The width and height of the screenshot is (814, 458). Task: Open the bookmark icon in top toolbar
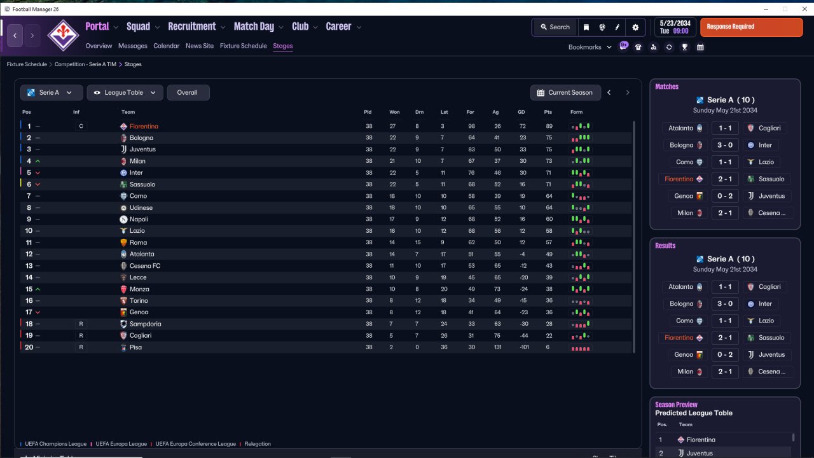coord(586,27)
